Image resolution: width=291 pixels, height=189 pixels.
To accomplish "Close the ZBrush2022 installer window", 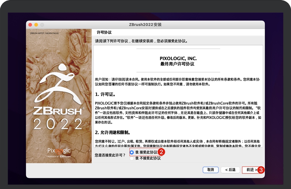I will pos(30,25).
